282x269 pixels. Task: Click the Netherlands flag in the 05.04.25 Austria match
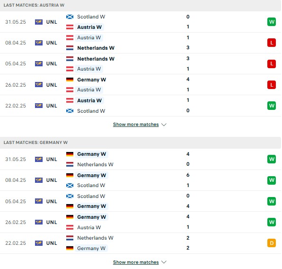[70, 59]
